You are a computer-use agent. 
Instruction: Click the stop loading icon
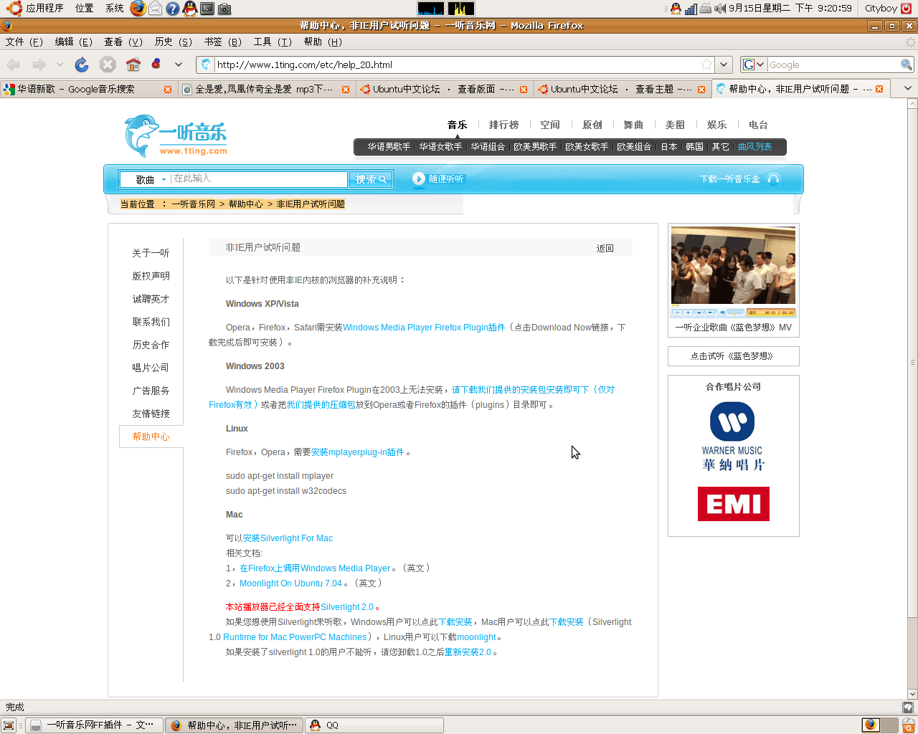click(108, 65)
